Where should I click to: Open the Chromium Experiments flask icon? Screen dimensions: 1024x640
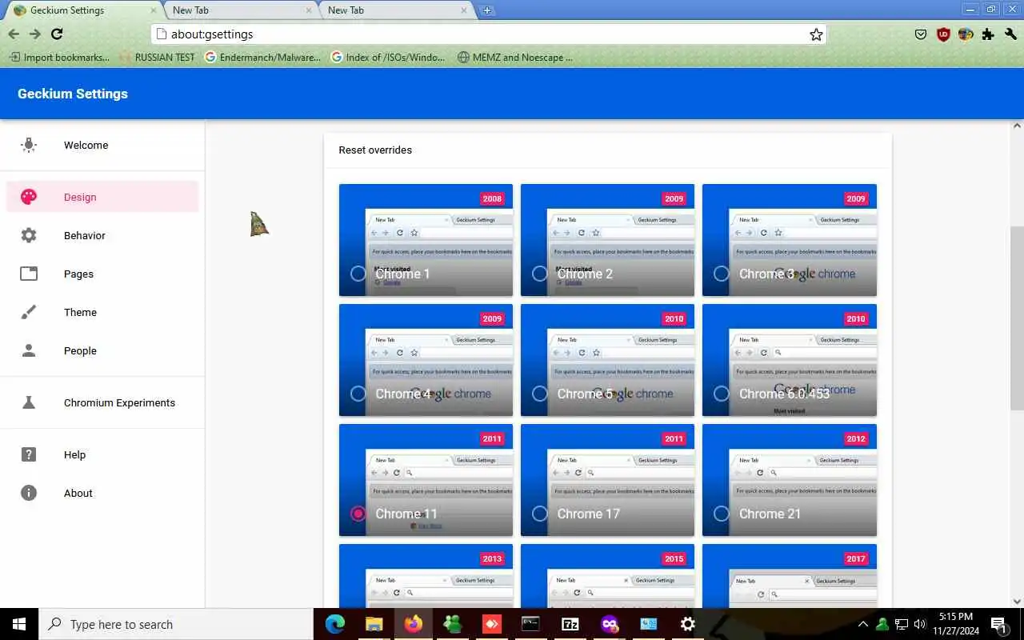point(29,402)
